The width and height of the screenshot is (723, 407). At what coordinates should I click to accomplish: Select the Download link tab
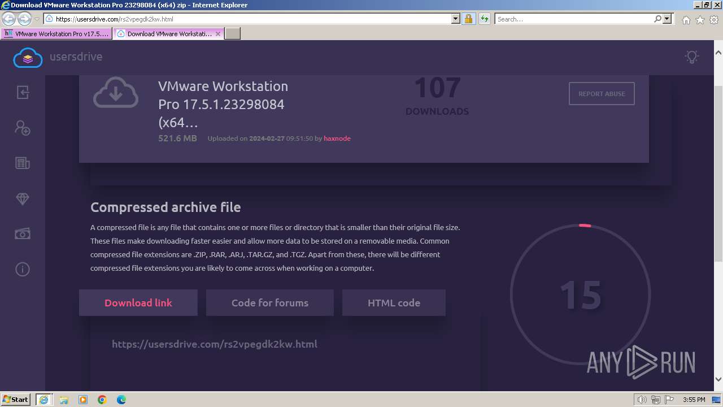point(138,302)
